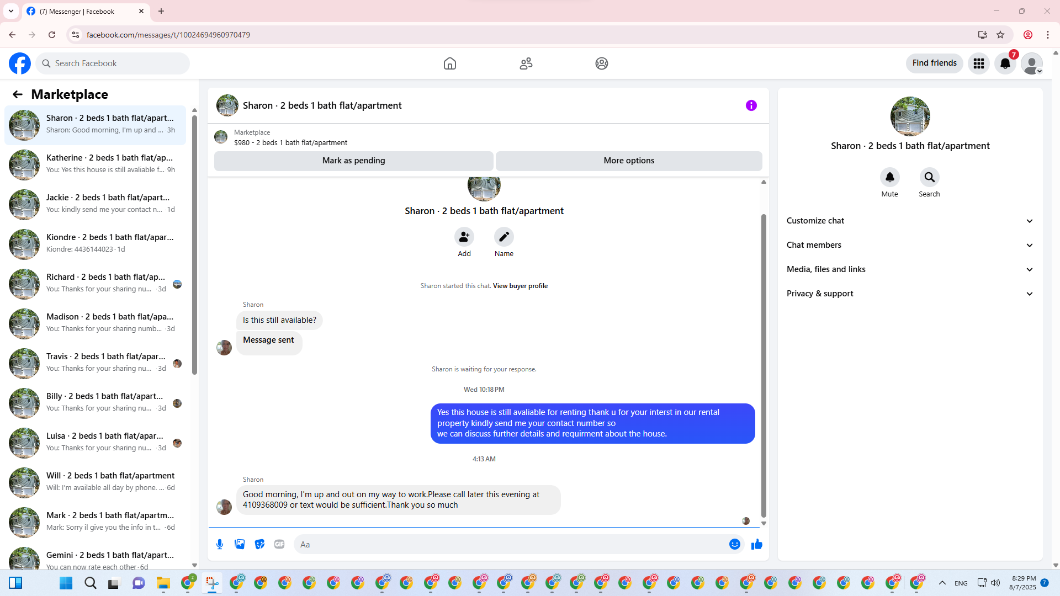The image size is (1060, 596).
Task: Open the Groups icon in top navigation
Action: 602,63
